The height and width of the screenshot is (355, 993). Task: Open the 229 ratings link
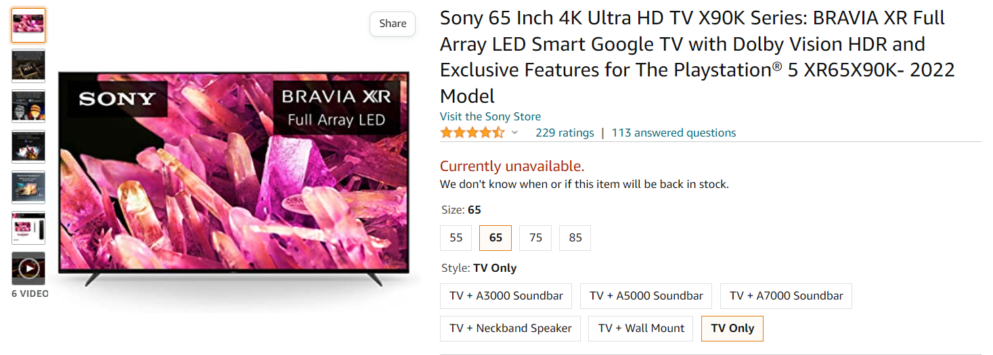pyautogui.click(x=565, y=133)
